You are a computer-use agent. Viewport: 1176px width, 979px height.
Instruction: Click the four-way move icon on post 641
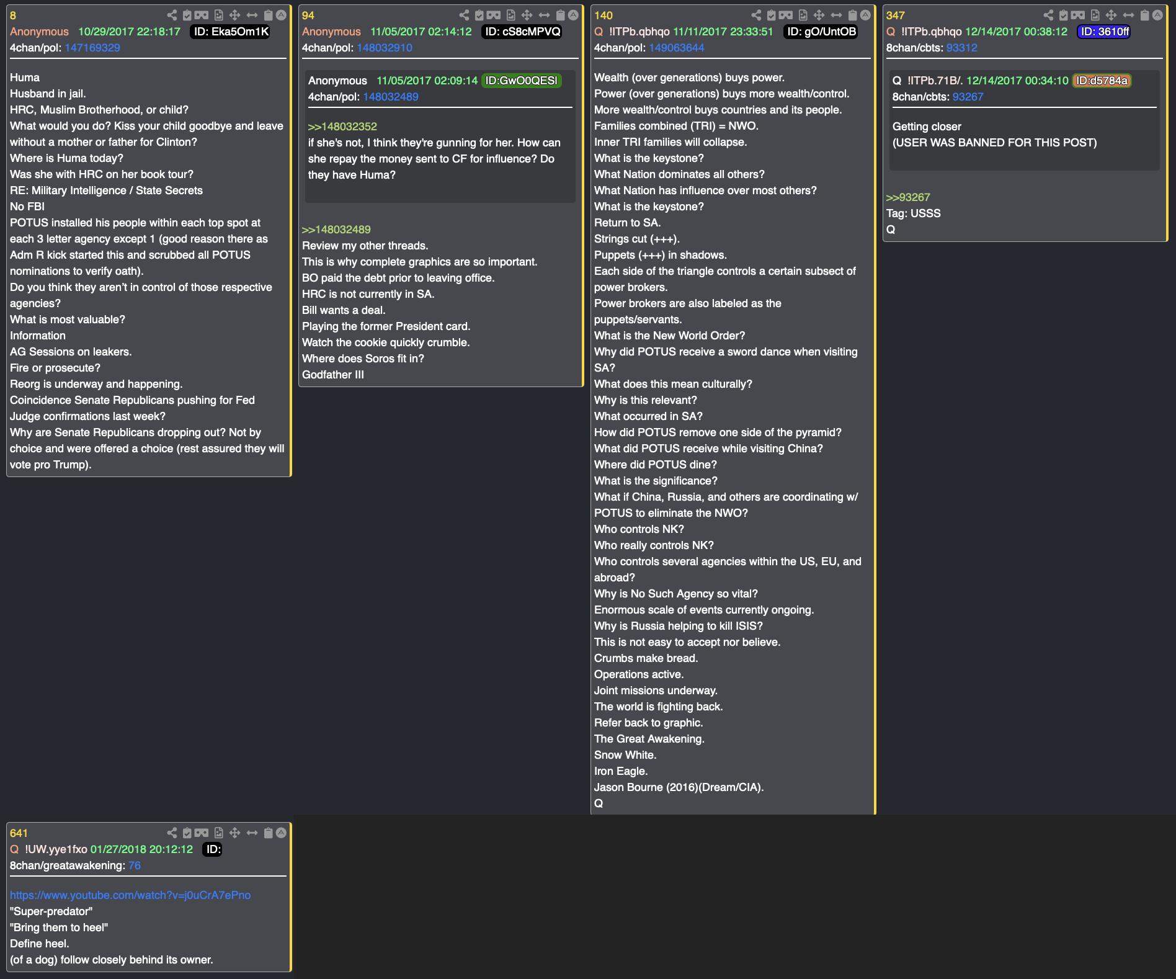coord(234,833)
